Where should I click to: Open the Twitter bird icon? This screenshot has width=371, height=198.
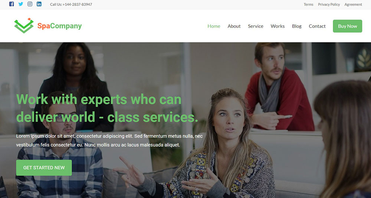[21, 4]
